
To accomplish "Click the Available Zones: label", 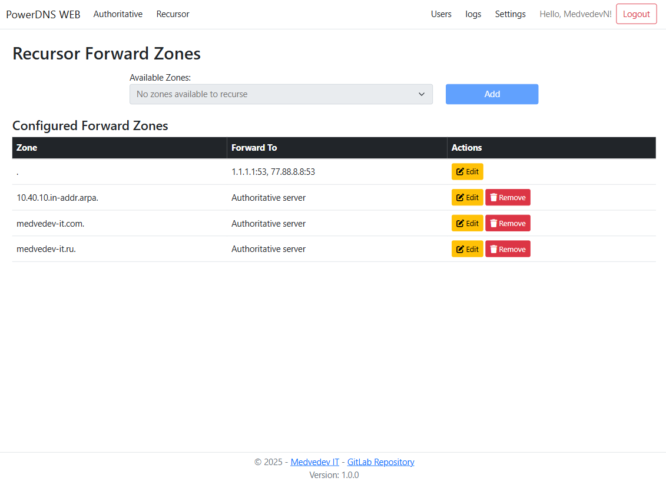I will [x=160, y=78].
